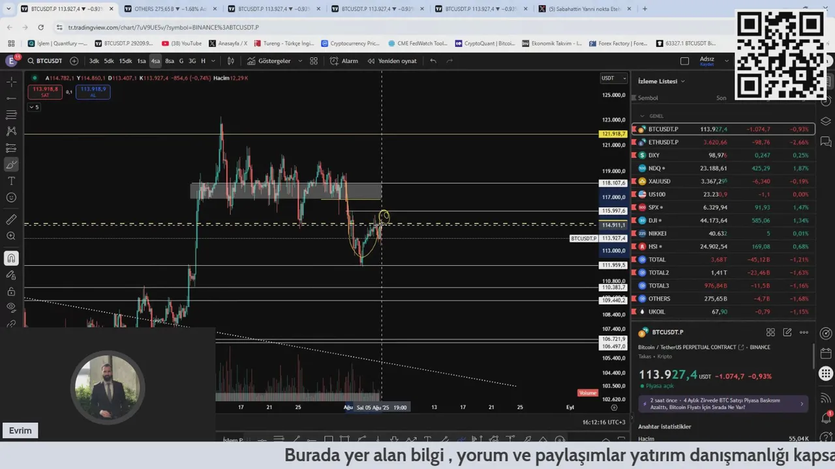Screen dimensions: 835x469
Task: Open the BTC news headline link
Action: [723, 403]
